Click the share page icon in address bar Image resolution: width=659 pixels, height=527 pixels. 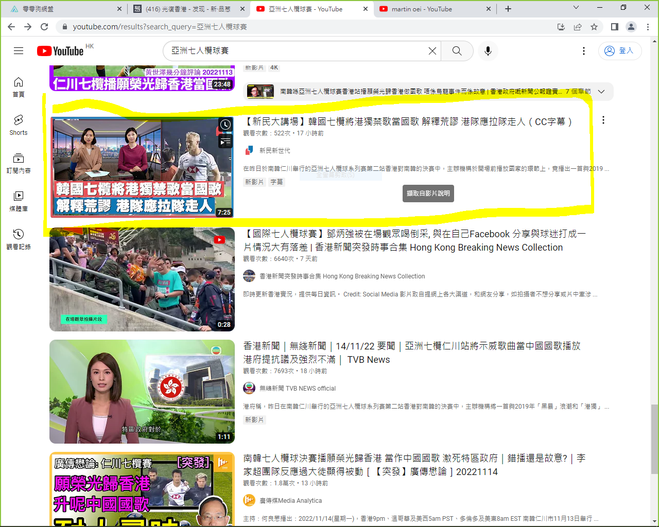578,27
